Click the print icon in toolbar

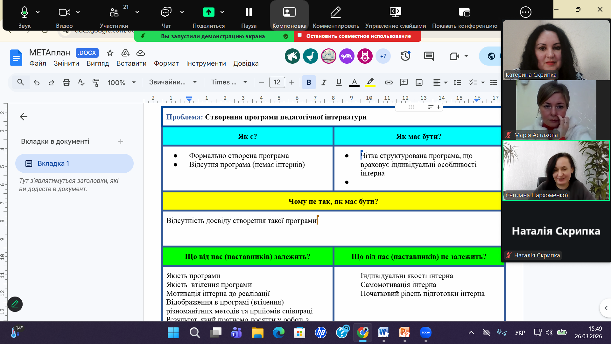(x=66, y=82)
